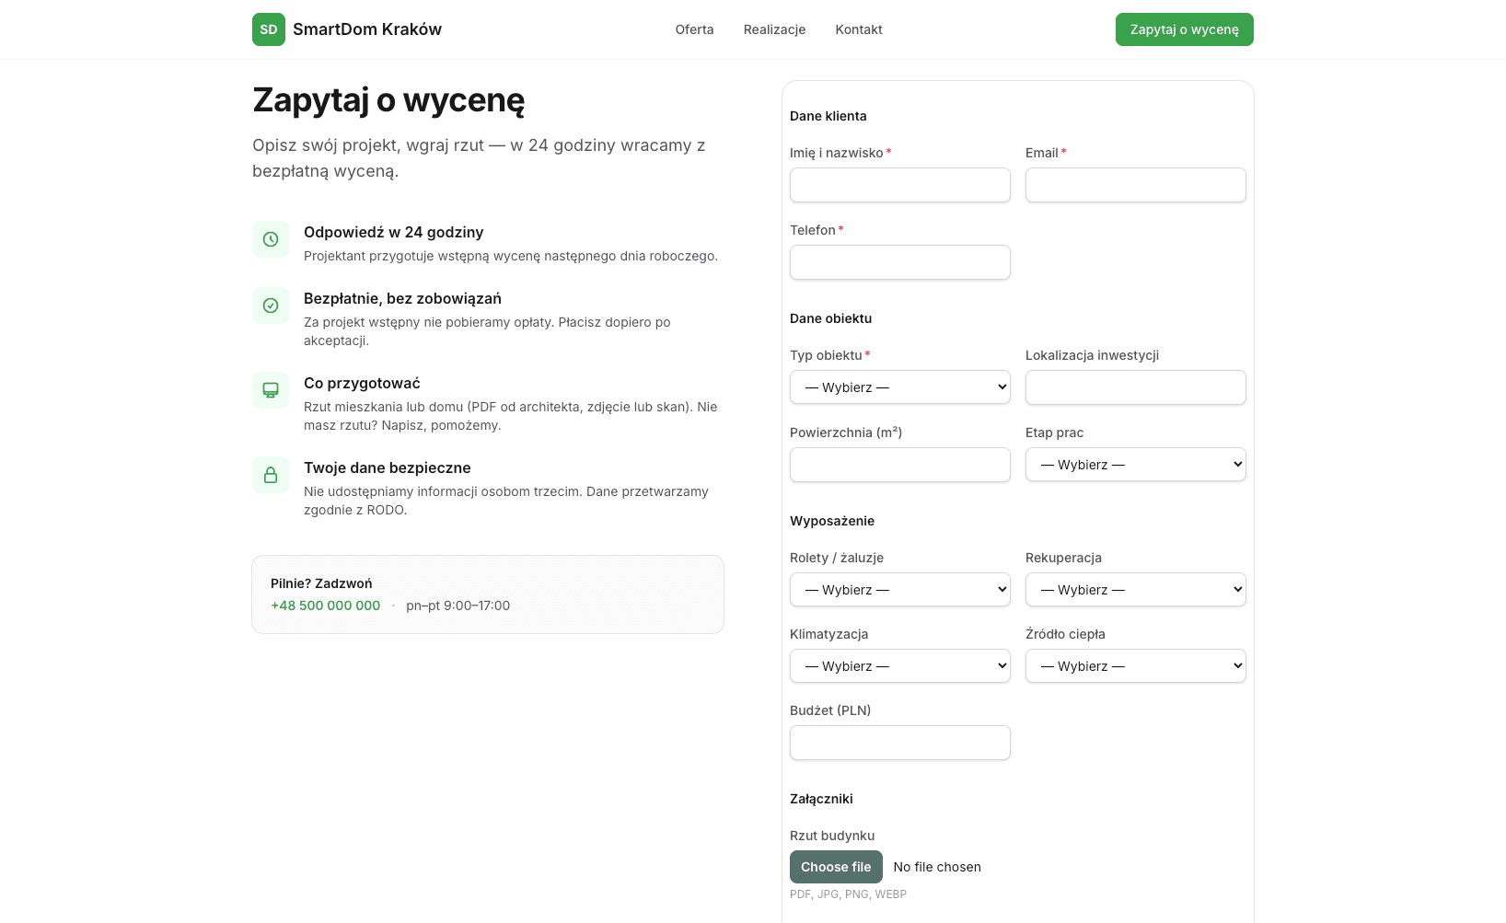Image resolution: width=1506 pixels, height=923 pixels.
Task: Focus the Budżet (PLN) input
Action: click(x=899, y=743)
